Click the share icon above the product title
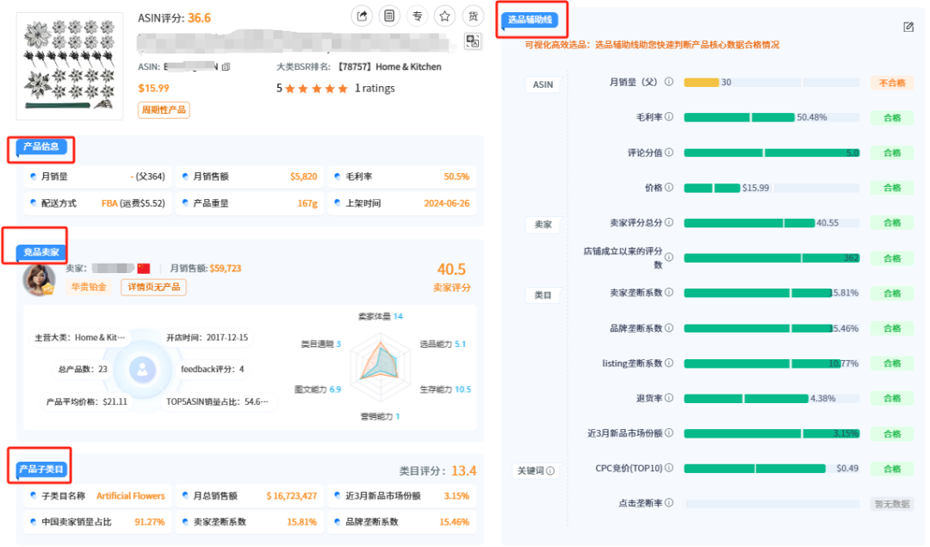 click(x=362, y=16)
